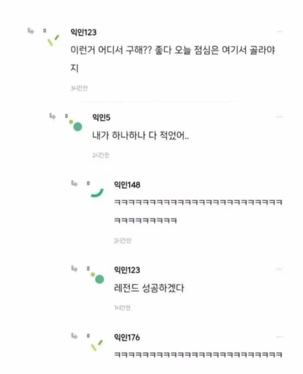Click 익인176's avatar icon

[97, 345]
